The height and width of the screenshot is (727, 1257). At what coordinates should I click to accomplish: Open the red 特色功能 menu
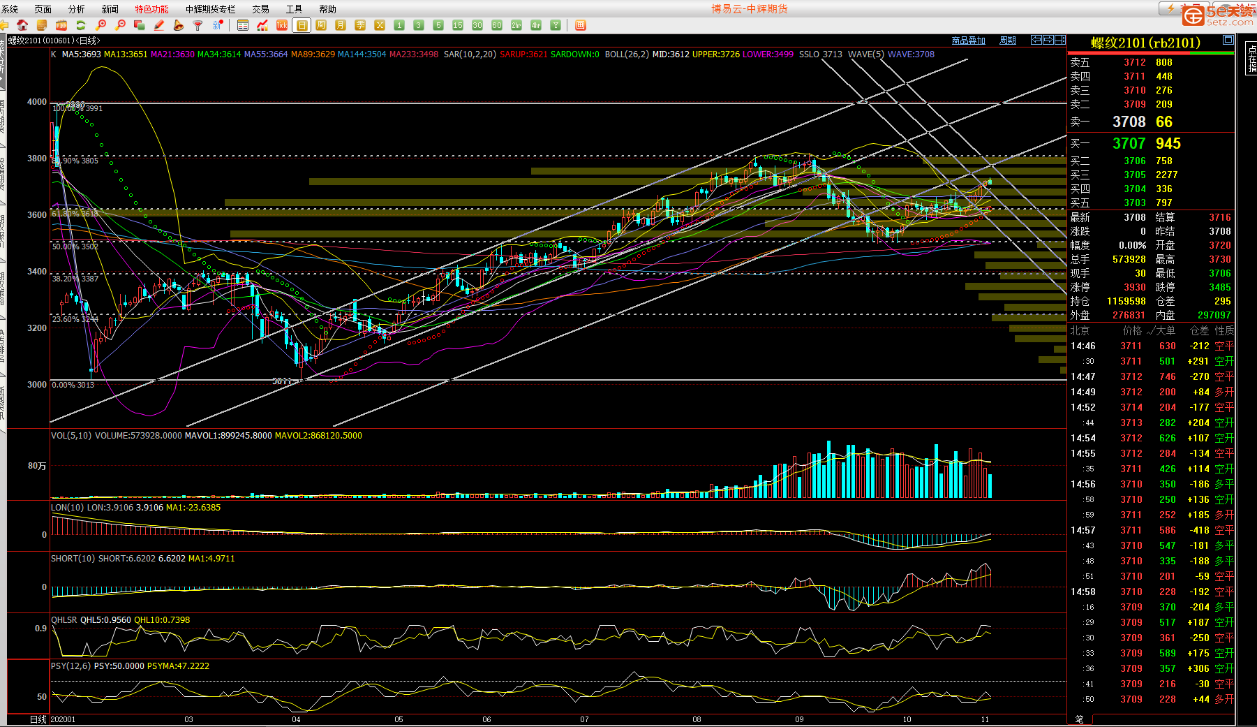[x=151, y=9]
